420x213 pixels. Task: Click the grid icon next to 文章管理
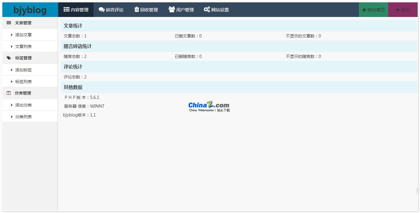(9, 23)
